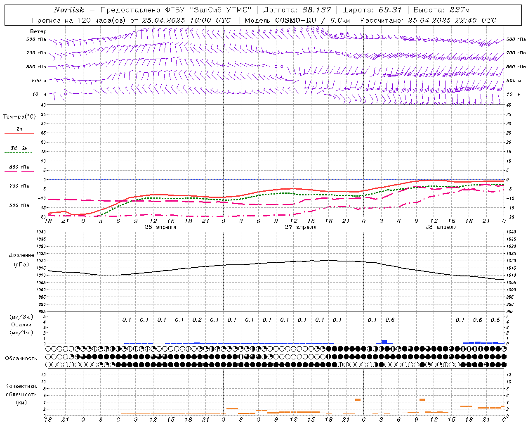
Task: Click the '0.2' precipitation value
Action: (x=197, y=320)
